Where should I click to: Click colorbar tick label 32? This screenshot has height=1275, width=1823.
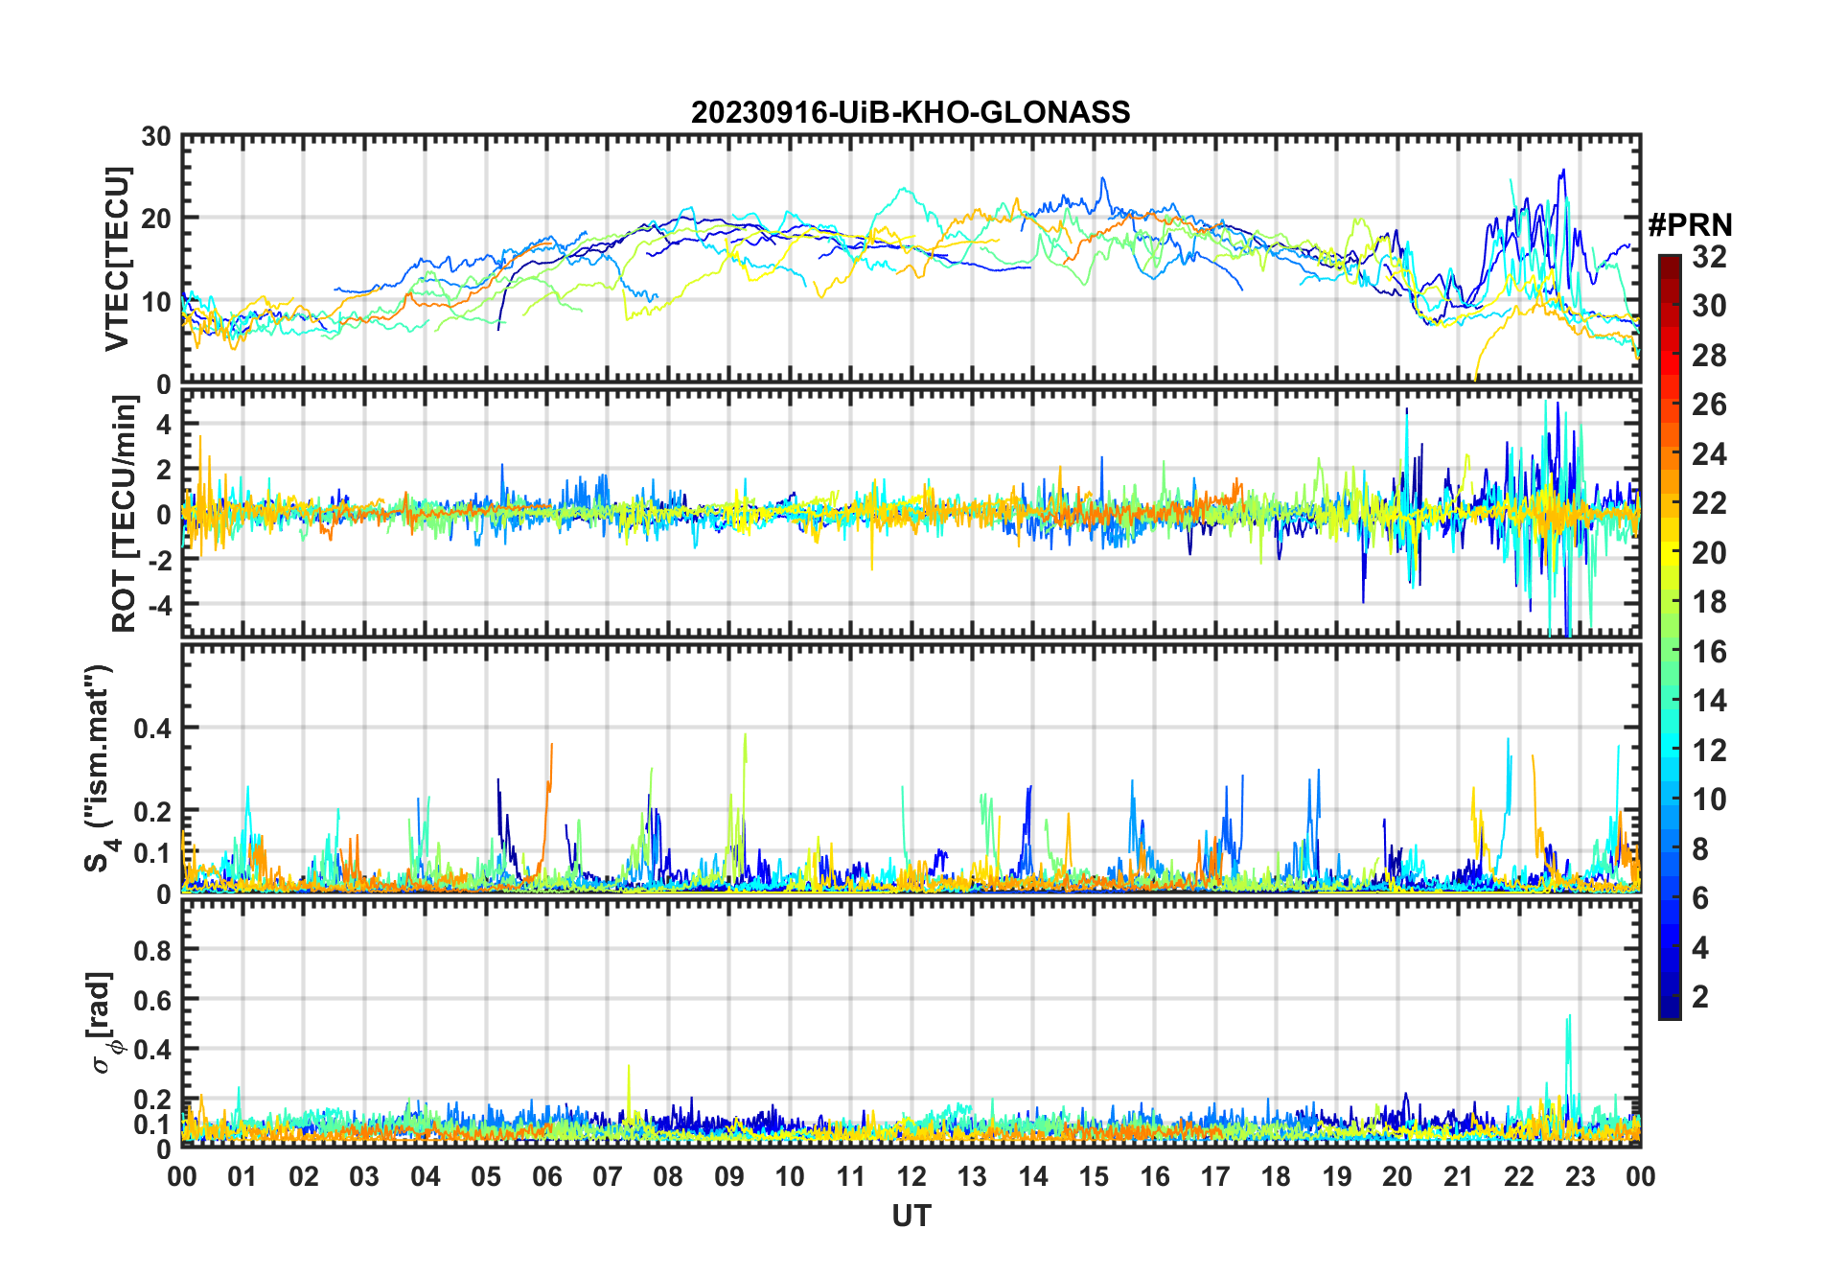pyautogui.click(x=1709, y=256)
